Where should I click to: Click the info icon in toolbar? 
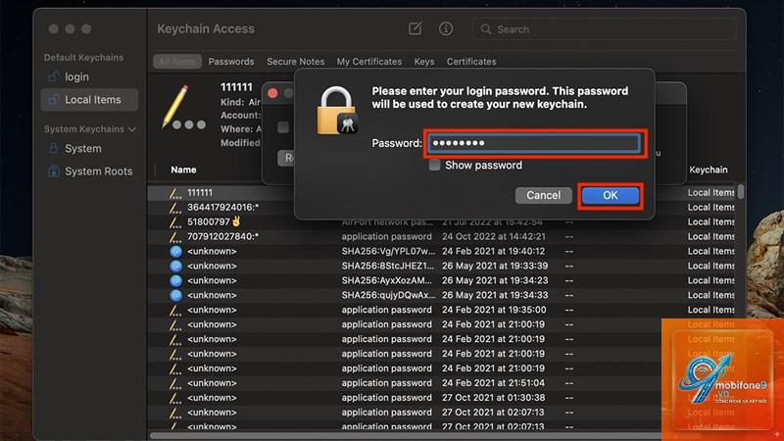tap(446, 29)
